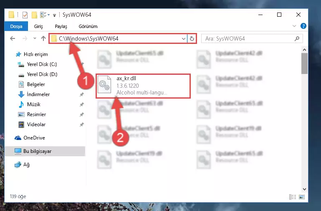Click the vertical scrollbar thumb
The width and height of the screenshot is (321, 211).
tap(304, 64)
